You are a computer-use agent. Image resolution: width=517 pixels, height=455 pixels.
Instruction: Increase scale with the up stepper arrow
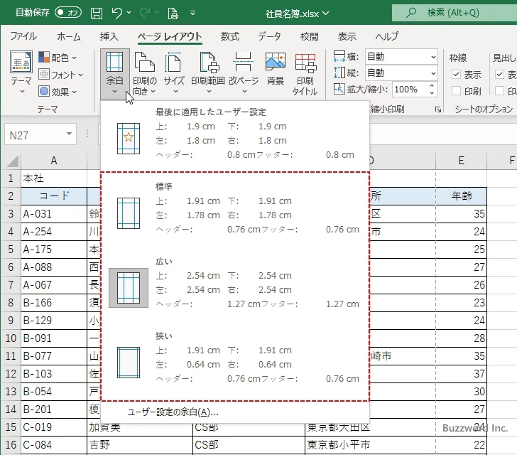click(x=432, y=85)
